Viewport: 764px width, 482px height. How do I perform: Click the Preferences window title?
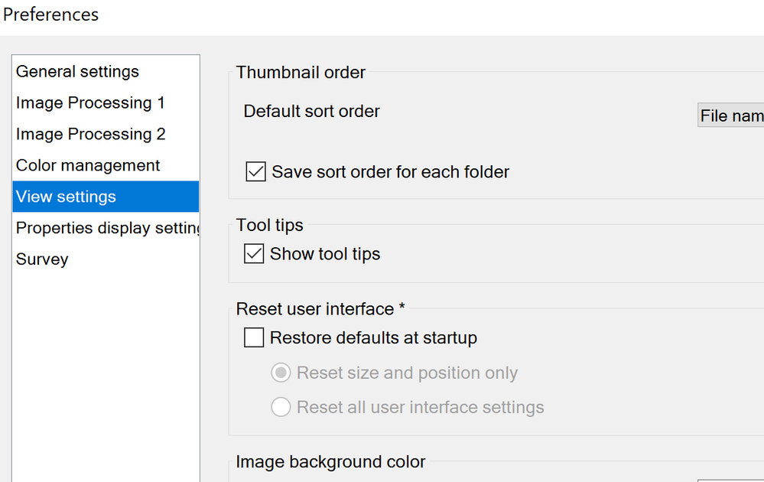coord(50,15)
